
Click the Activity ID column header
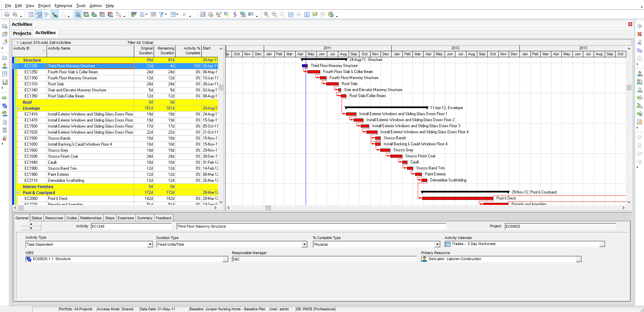coord(30,51)
